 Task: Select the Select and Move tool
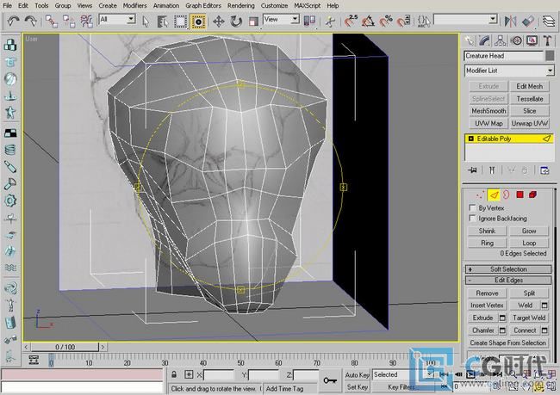(219, 22)
